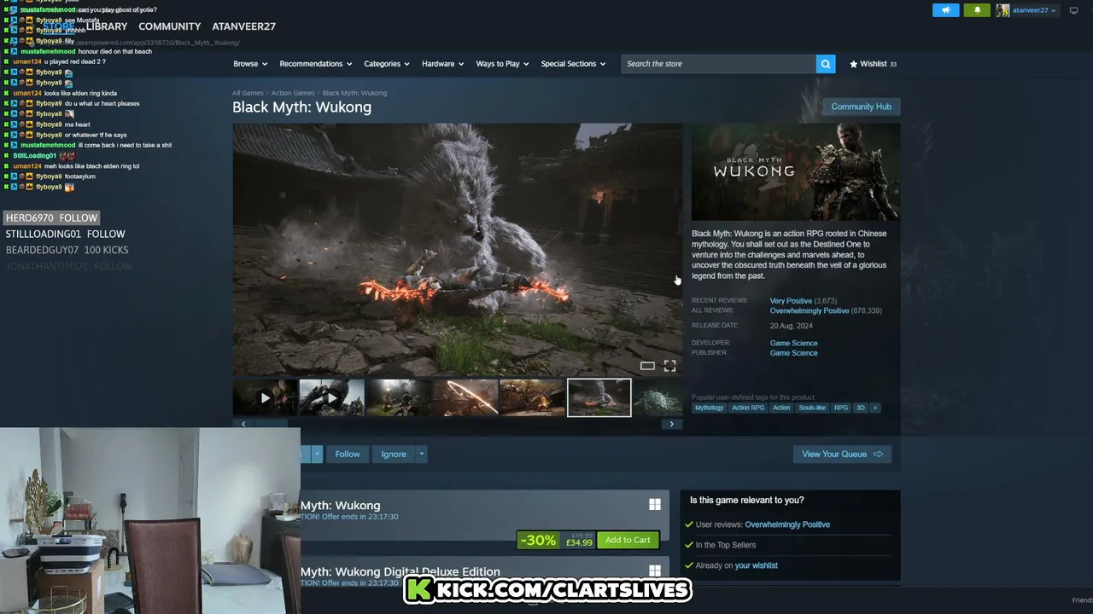This screenshot has width=1093, height=614.
Task: Follow Black Myth: Wukong
Action: pyautogui.click(x=348, y=454)
